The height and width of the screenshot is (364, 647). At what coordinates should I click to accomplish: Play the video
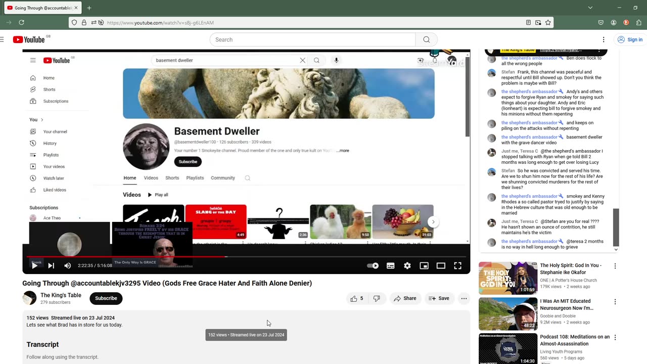34,265
